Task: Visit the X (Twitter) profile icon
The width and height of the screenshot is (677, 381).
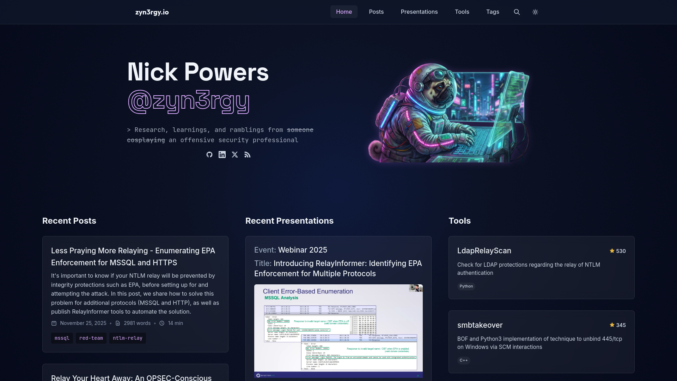Action: coord(235,155)
